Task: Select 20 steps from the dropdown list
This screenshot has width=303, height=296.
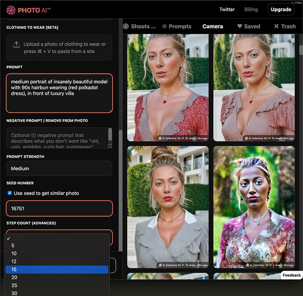Action: pyautogui.click(x=57, y=277)
